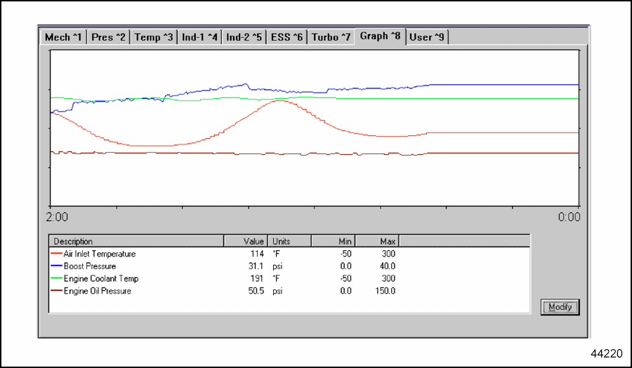Open the User ^9 tab
This screenshot has height=368, width=632.
426,37
